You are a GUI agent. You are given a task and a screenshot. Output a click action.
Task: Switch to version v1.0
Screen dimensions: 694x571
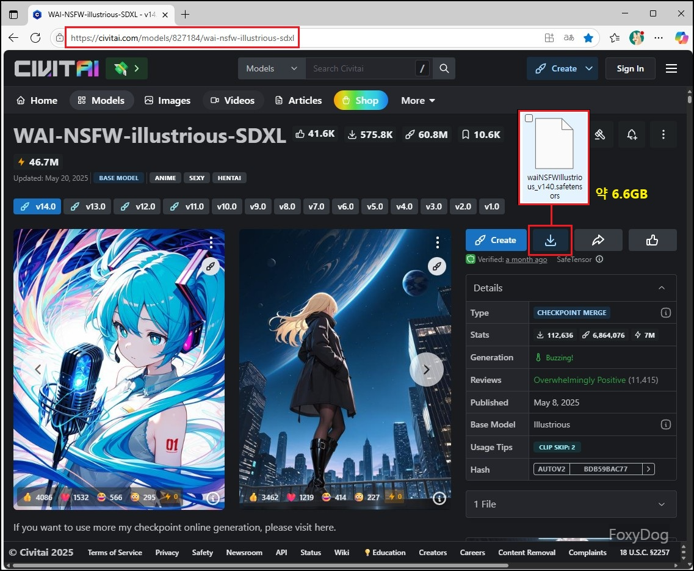pos(491,206)
